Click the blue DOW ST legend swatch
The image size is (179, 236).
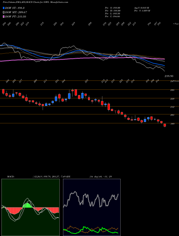point(4,8)
